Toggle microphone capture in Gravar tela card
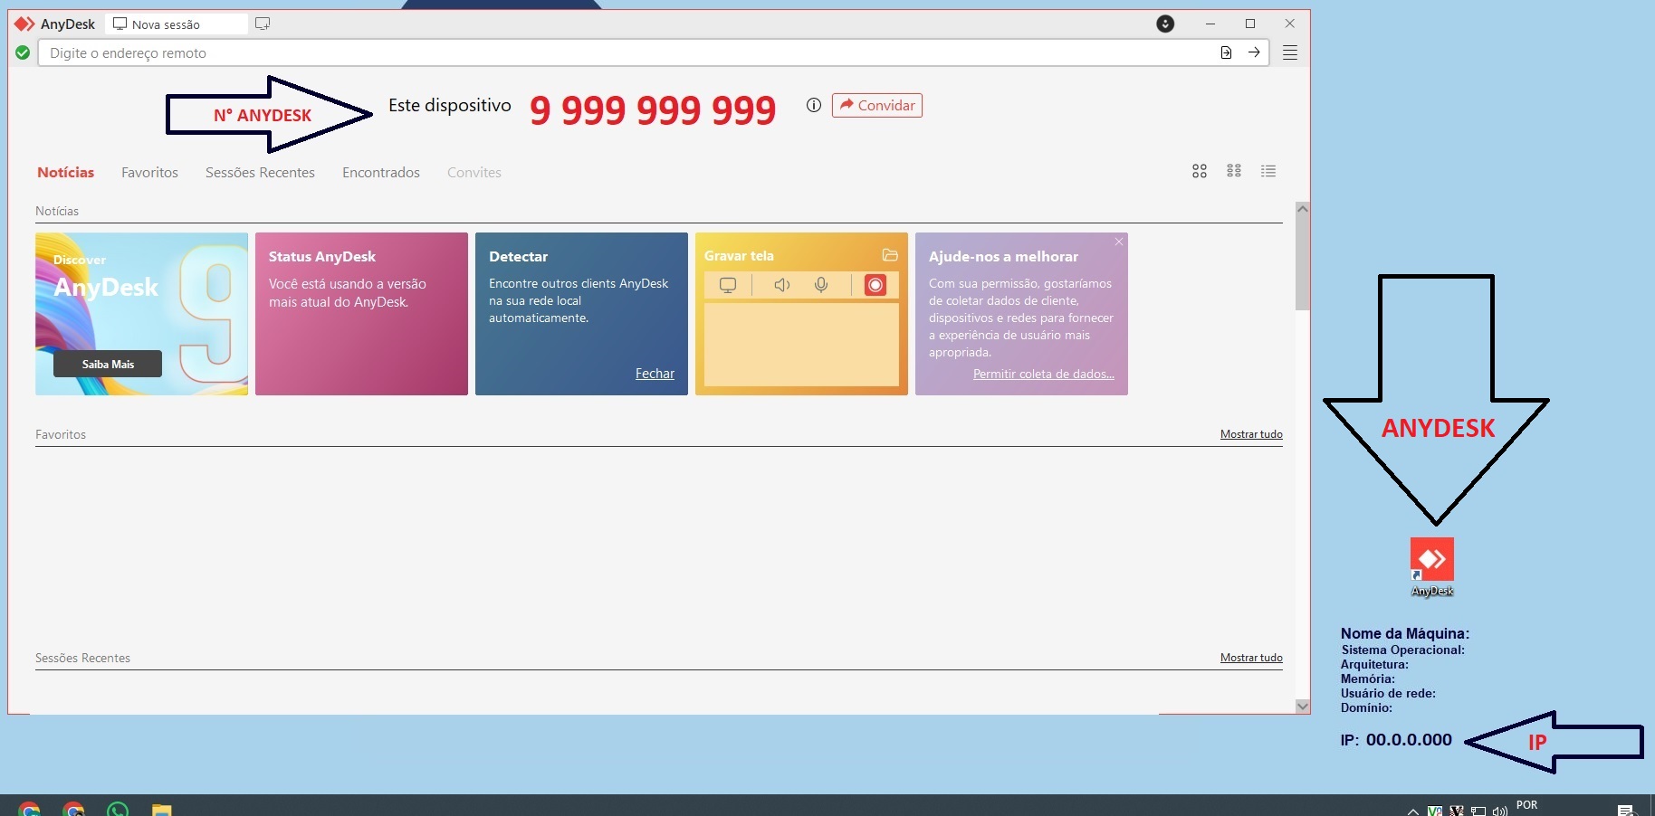 821,285
